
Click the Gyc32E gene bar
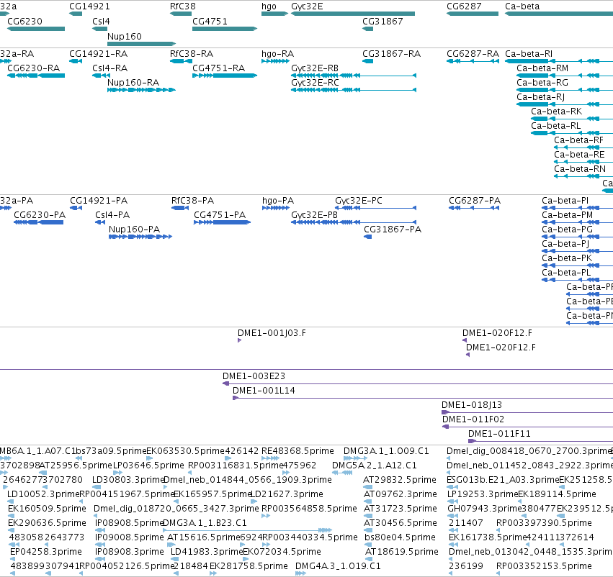coord(353,14)
